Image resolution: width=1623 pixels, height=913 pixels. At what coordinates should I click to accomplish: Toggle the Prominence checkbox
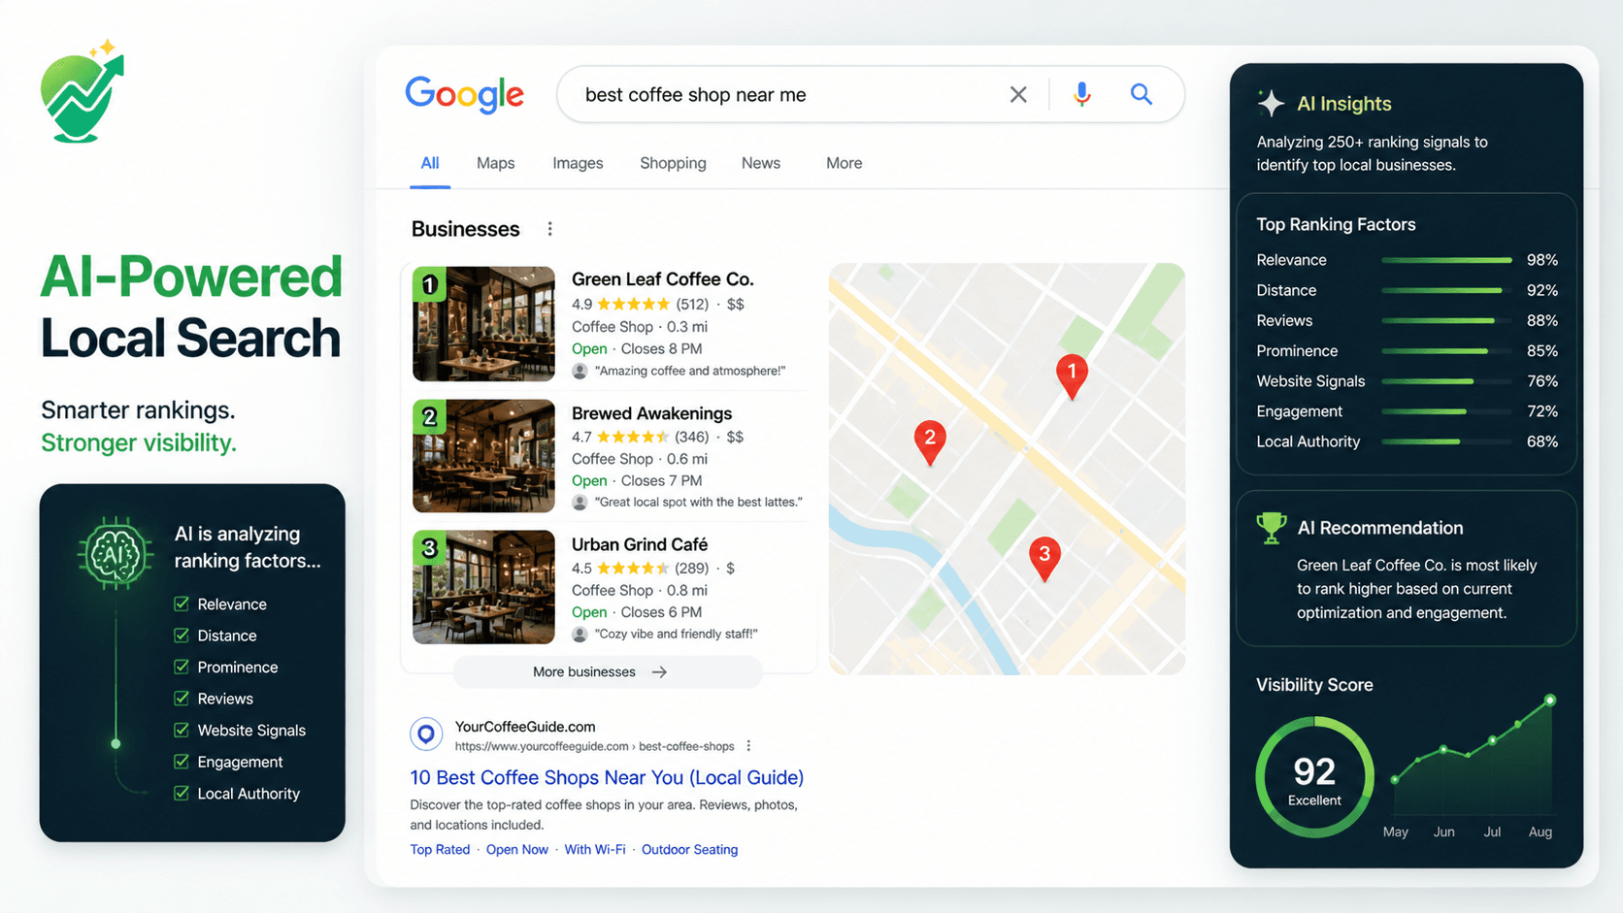pos(182,667)
